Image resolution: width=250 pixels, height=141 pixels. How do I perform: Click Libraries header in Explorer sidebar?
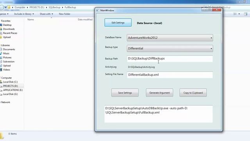point(5,45)
